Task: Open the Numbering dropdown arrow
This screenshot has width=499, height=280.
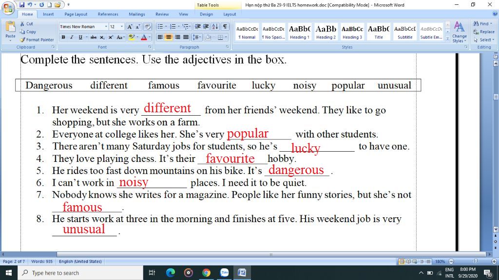Action: 179,27
